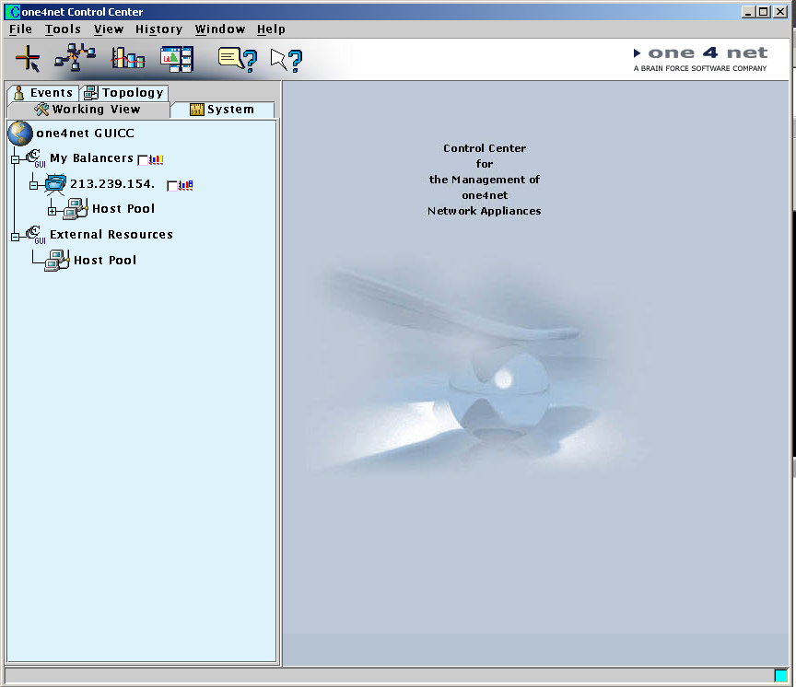Open the File menu
The height and width of the screenshot is (687, 796).
[x=20, y=29]
